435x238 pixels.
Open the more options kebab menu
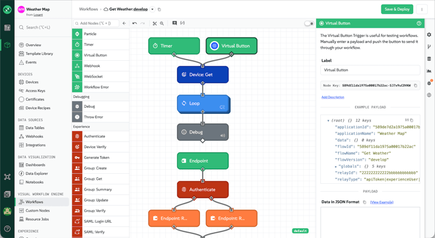[x=422, y=9]
